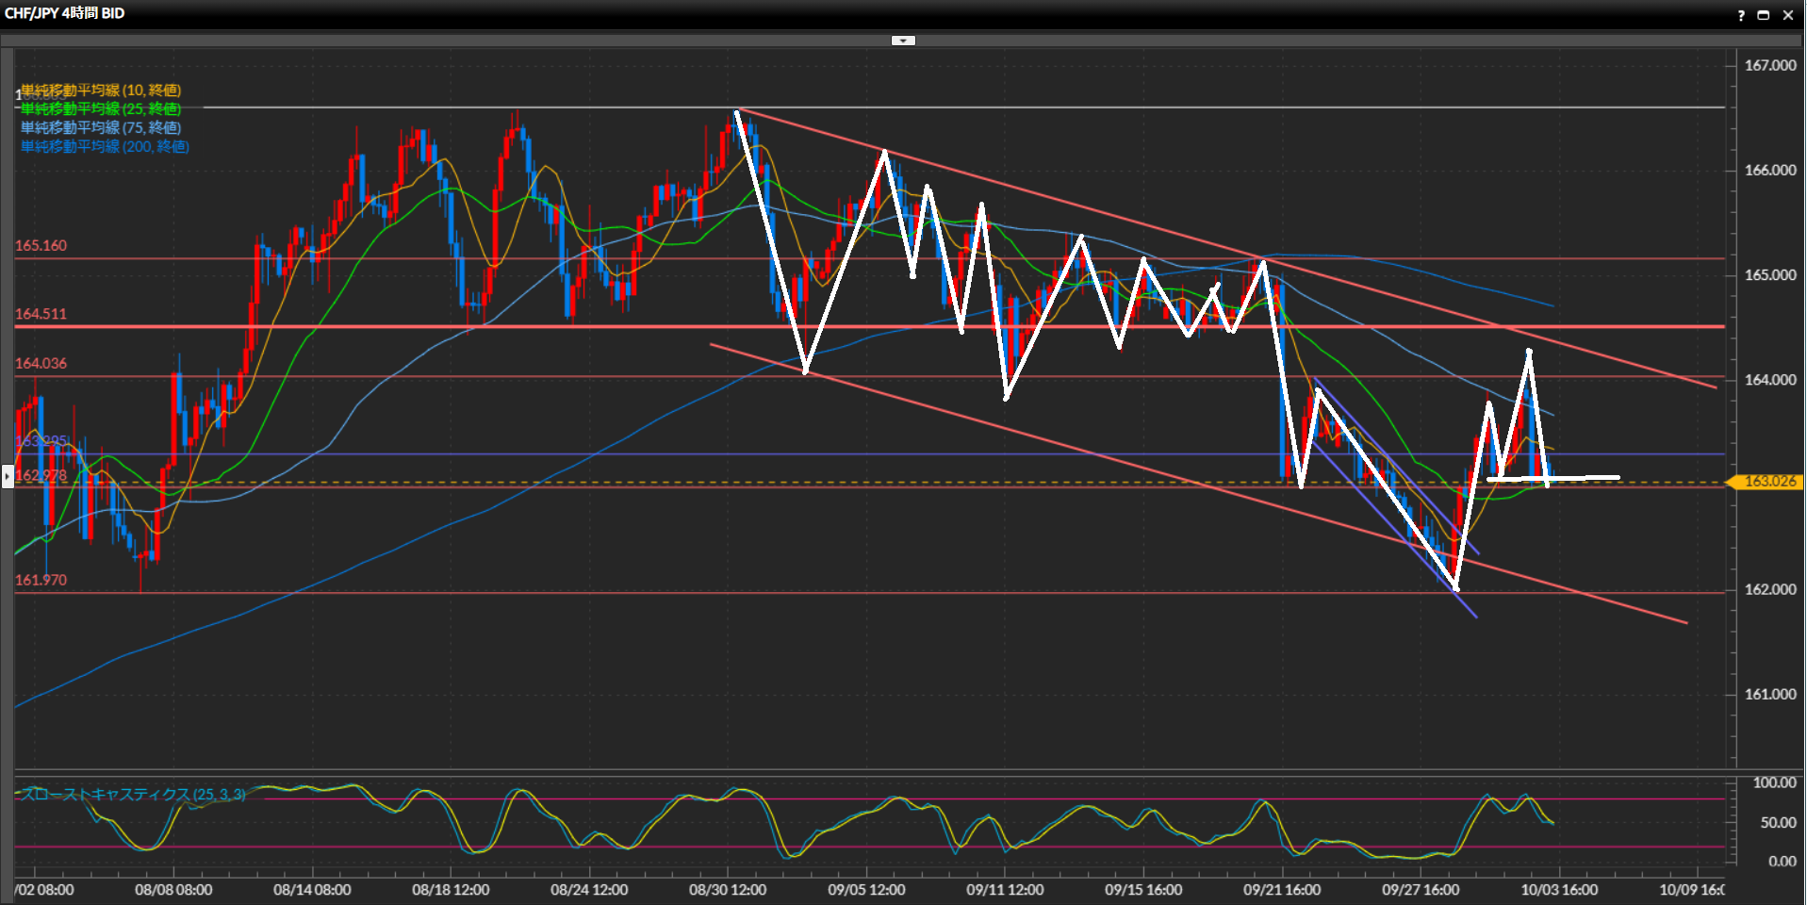
Task: Click the purple 163.295 horizontal line label
Action: pos(41,441)
